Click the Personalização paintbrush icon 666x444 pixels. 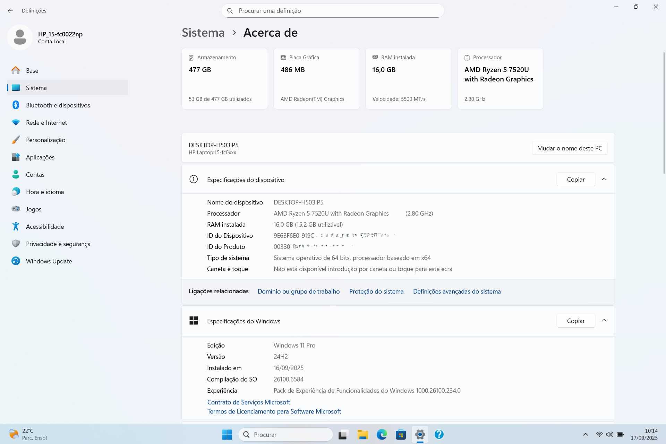16,140
